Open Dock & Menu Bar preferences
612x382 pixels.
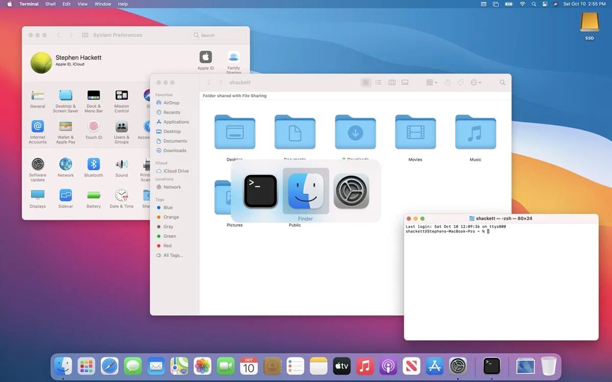93,101
